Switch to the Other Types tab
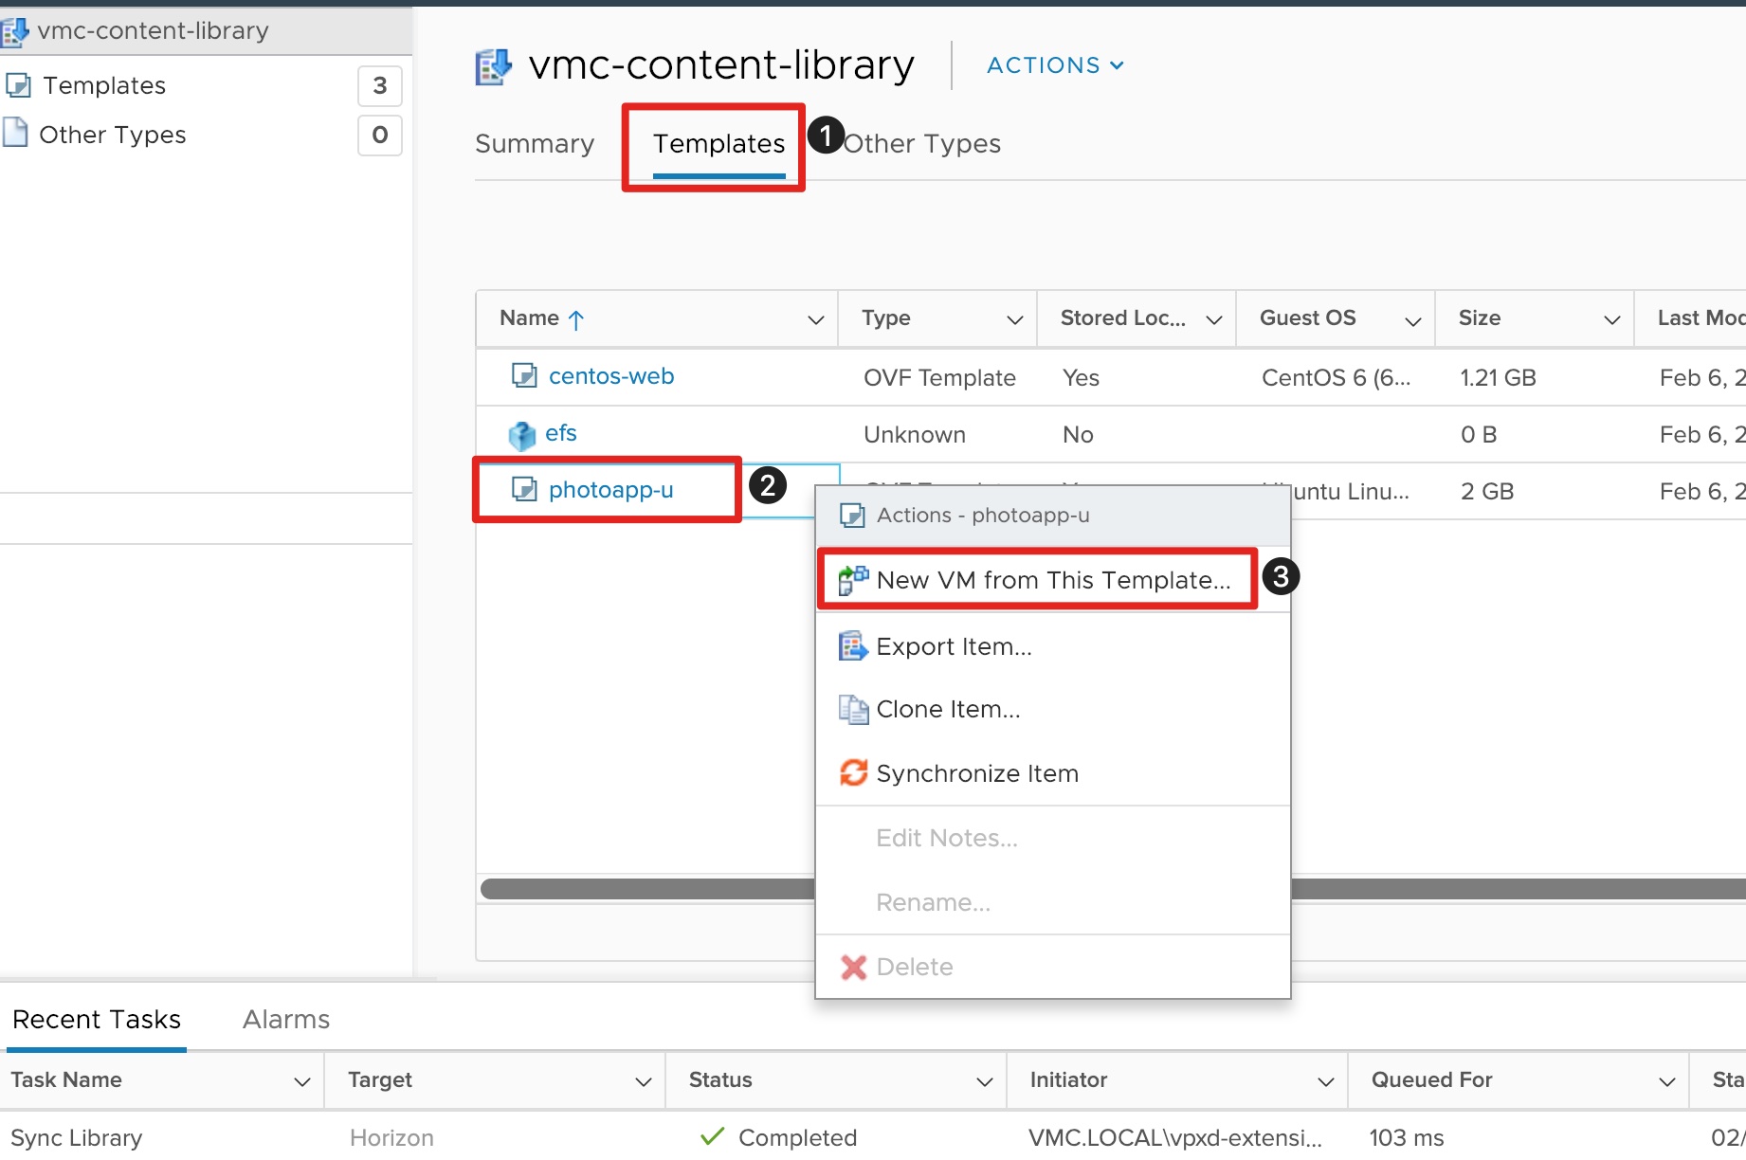 (922, 143)
